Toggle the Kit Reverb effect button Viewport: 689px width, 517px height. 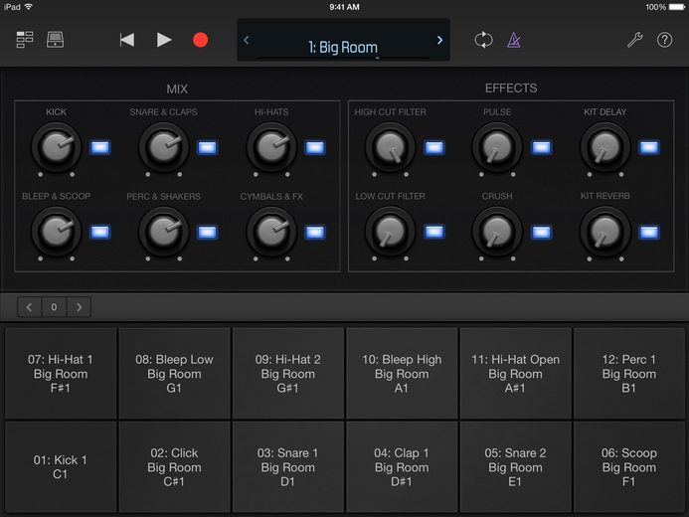tap(649, 232)
